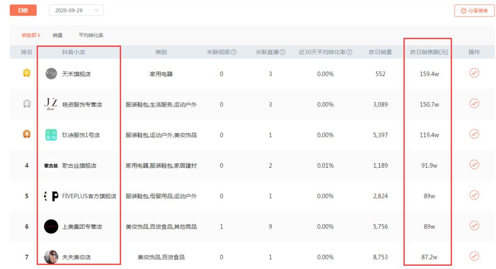Open trend chart icon for FIVEPLUS官方旗舰店
This screenshot has width=496, height=269.
[474, 195]
